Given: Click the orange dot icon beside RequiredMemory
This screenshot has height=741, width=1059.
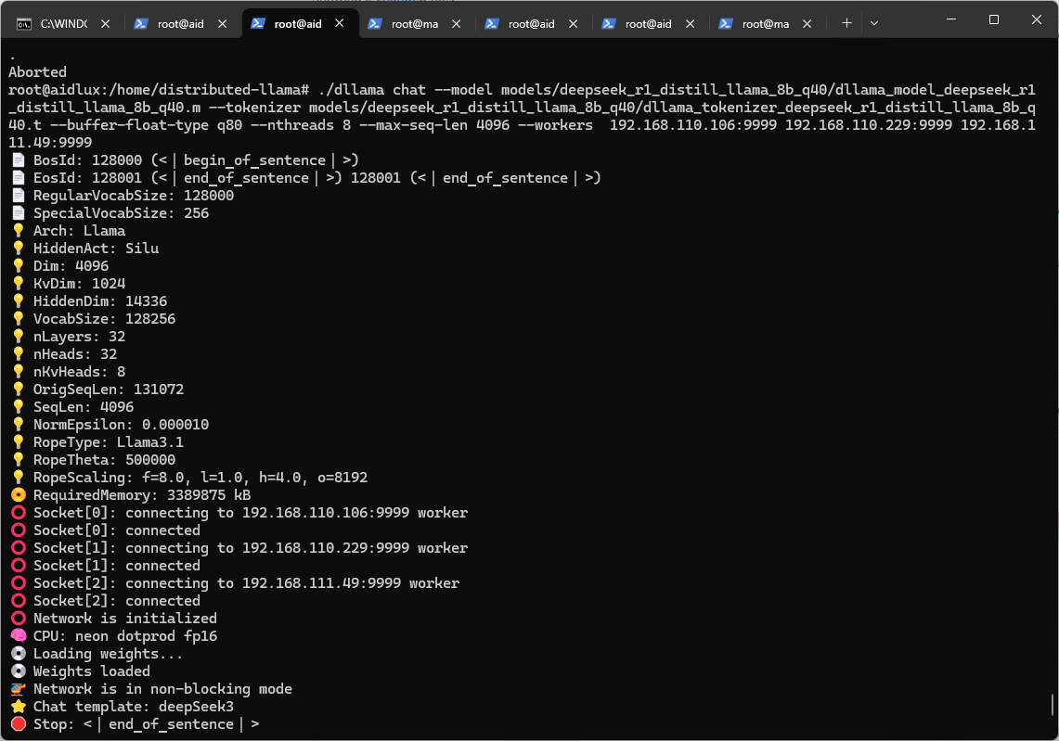Looking at the screenshot, I should click(19, 494).
